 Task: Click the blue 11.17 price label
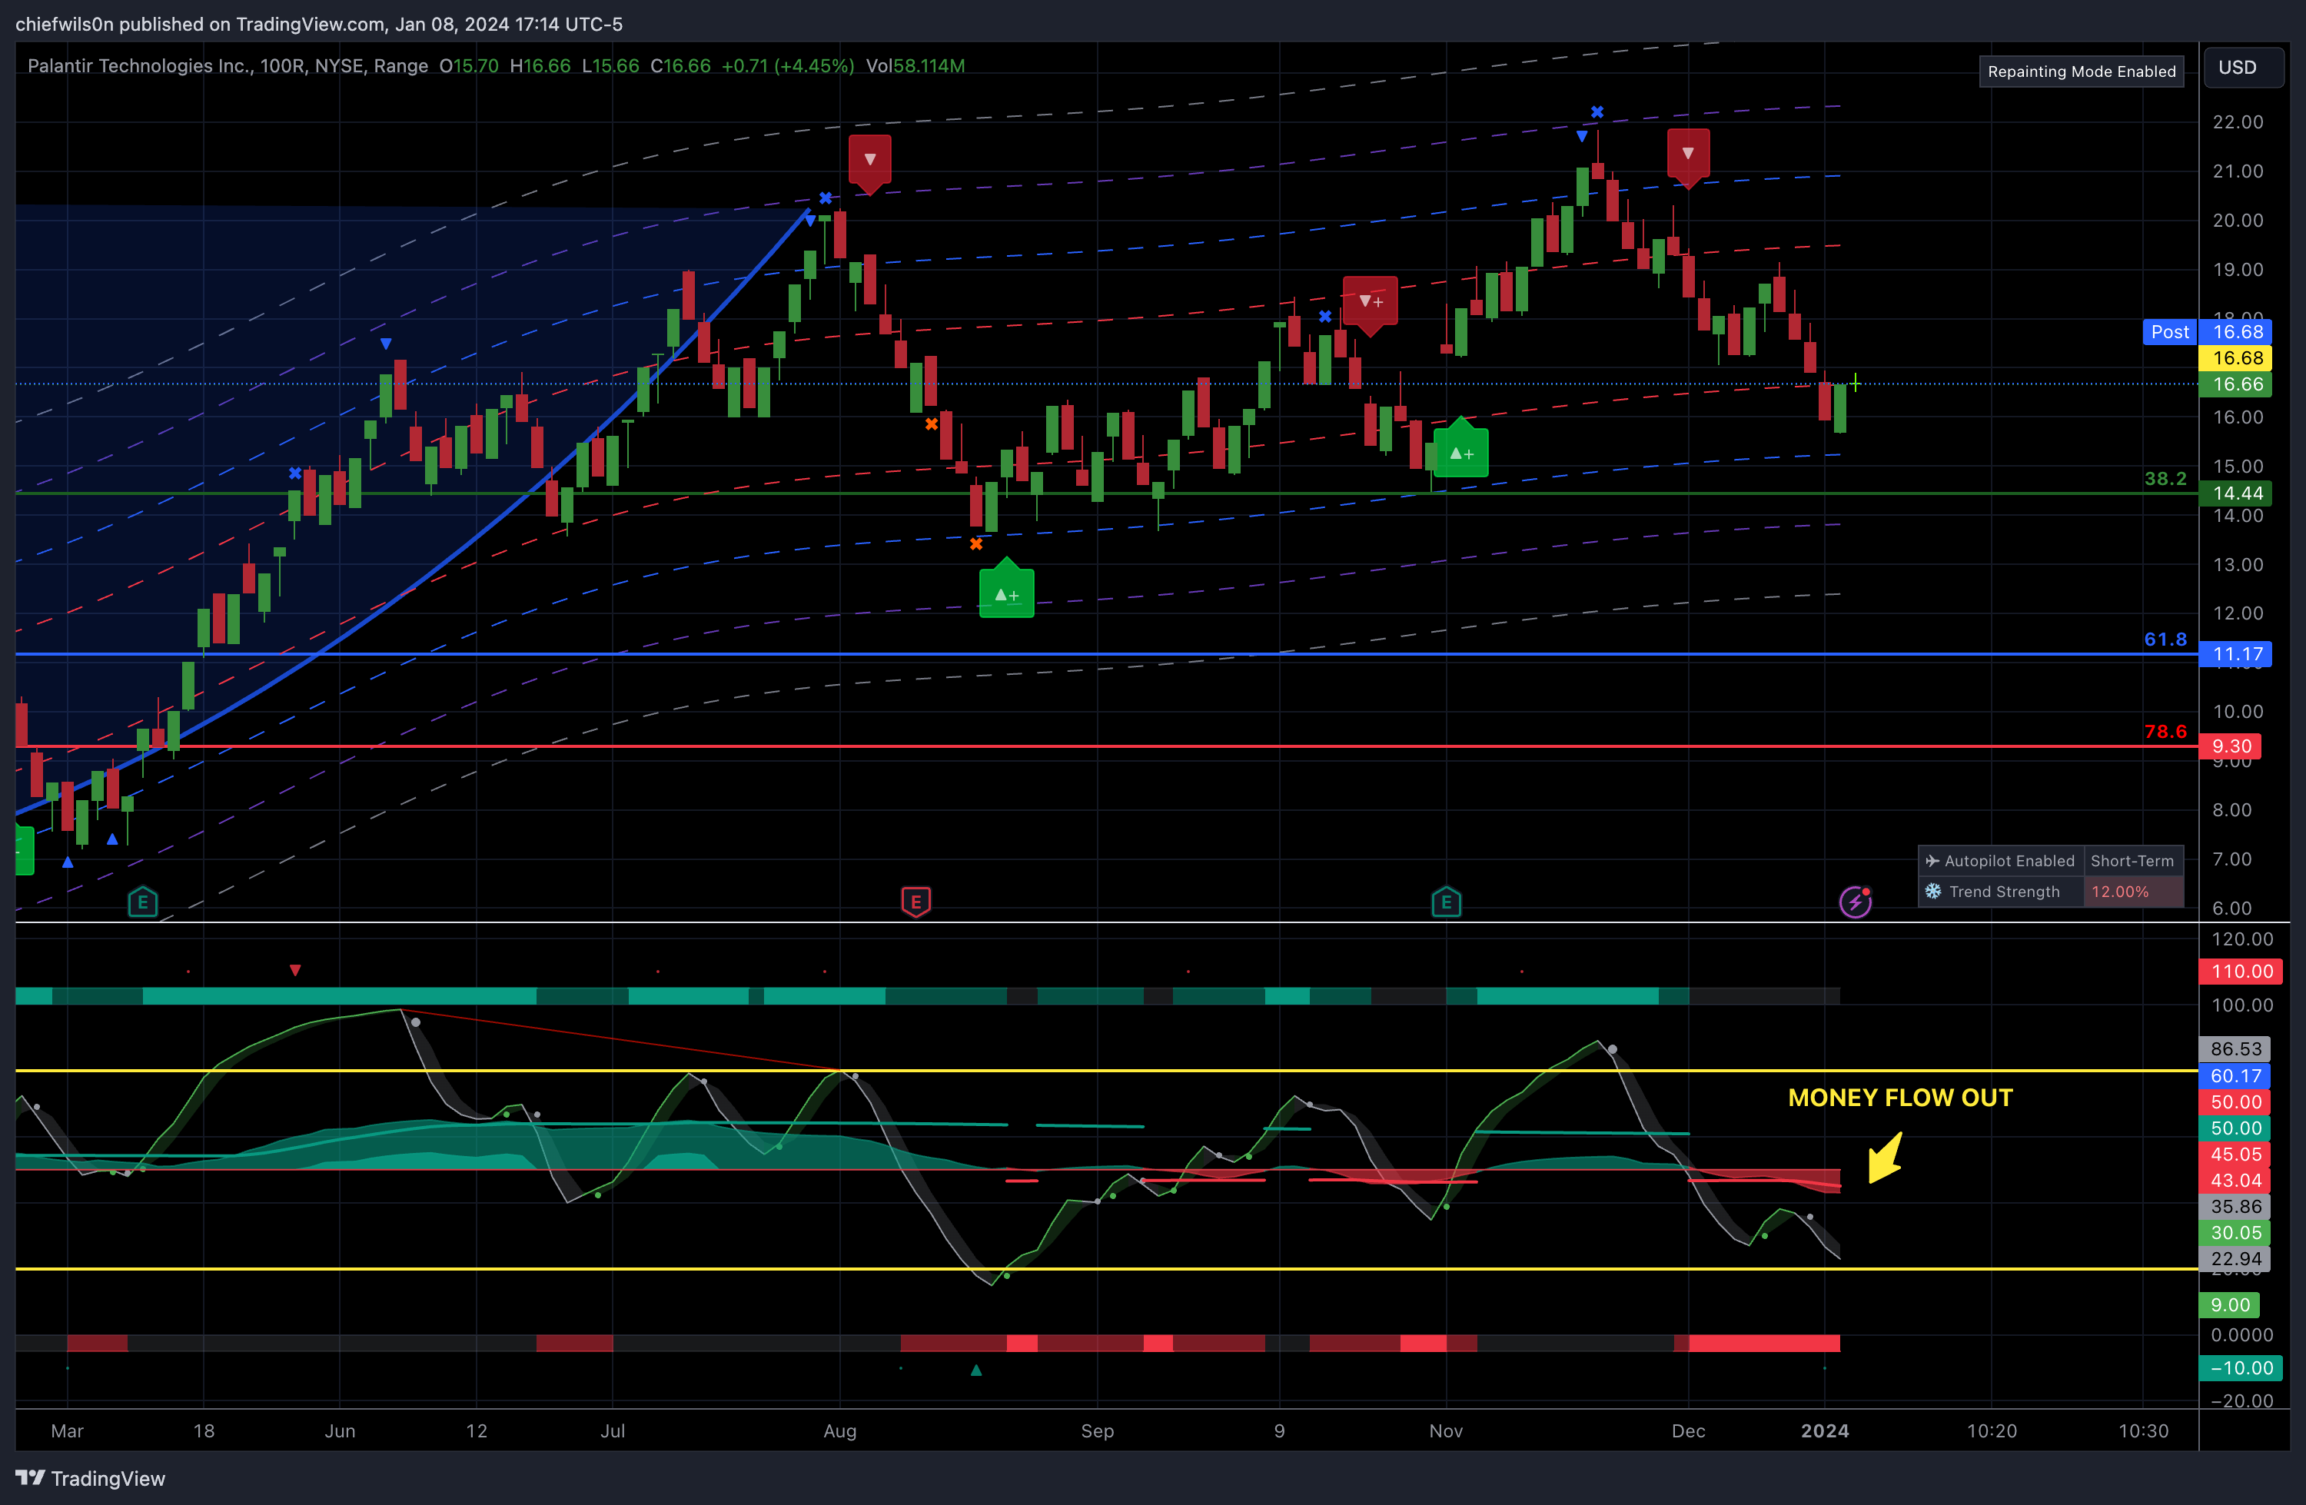[2236, 654]
